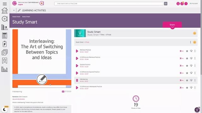Click the GCSEPod logo in the header
The height and width of the screenshot is (113, 202).
pyautogui.click(x=15, y=3)
